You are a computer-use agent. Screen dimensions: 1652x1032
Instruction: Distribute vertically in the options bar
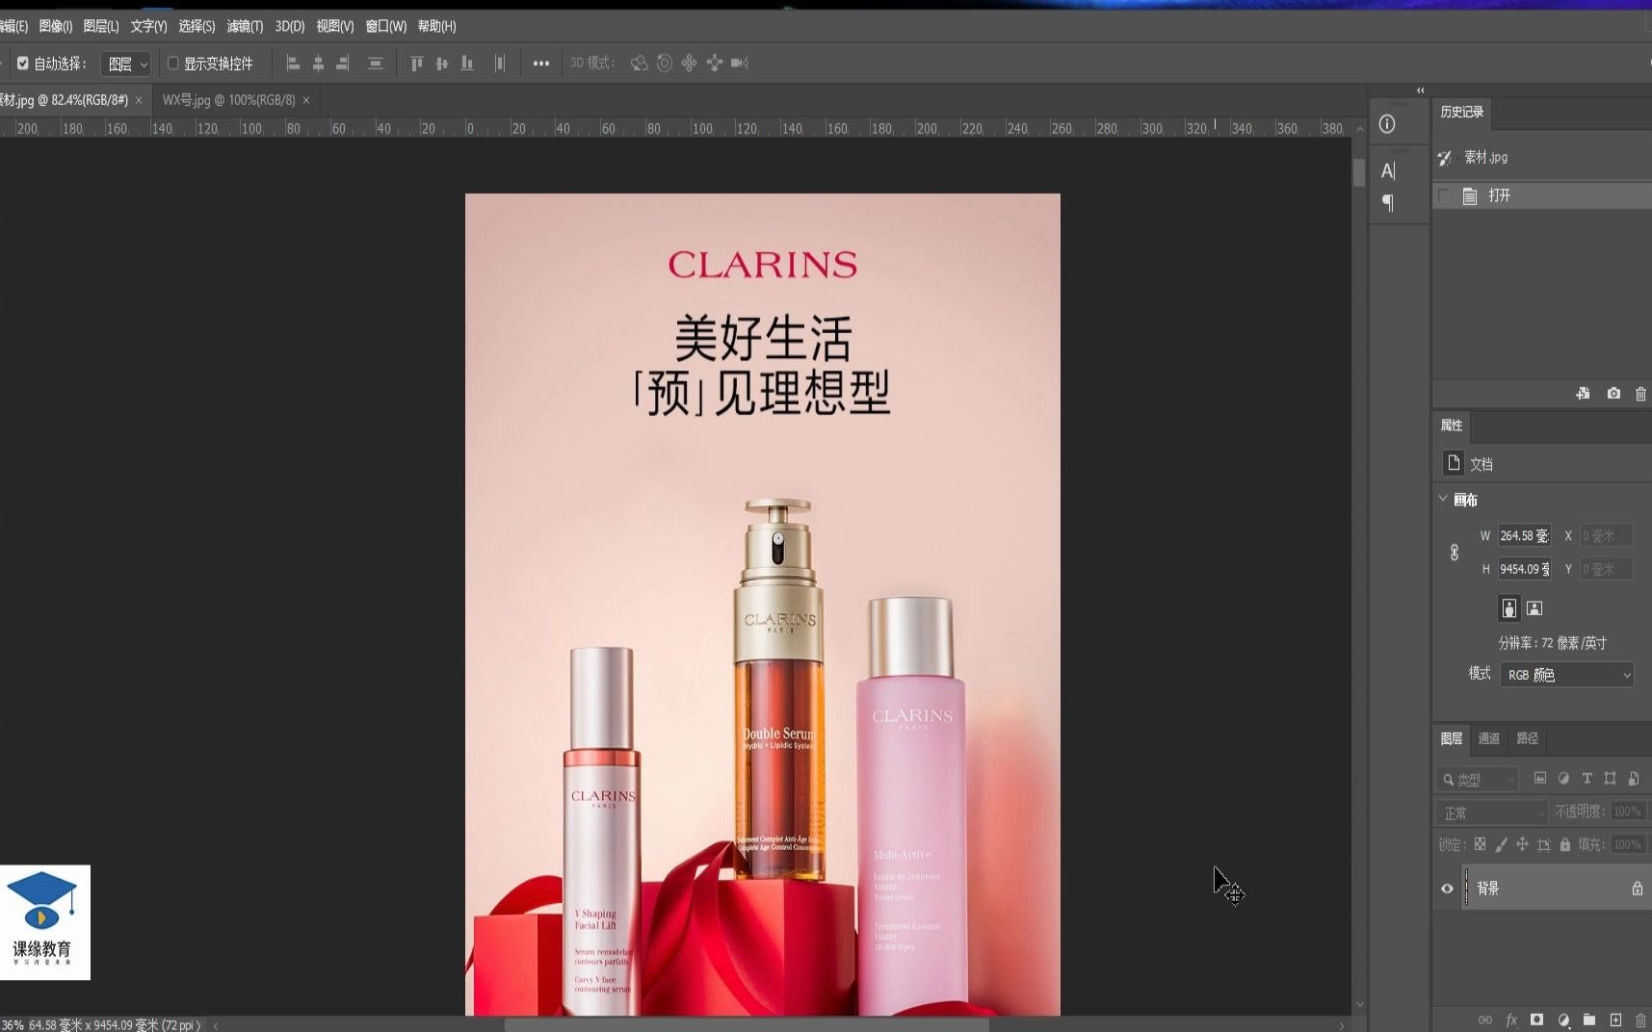(376, 64)
